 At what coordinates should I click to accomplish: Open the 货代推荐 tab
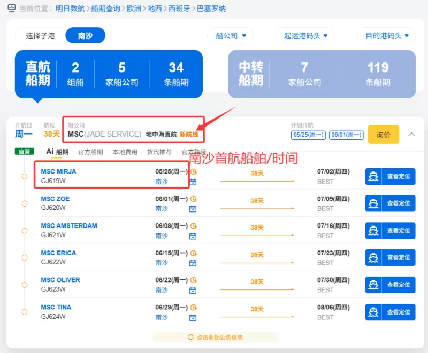coord(159,152)
